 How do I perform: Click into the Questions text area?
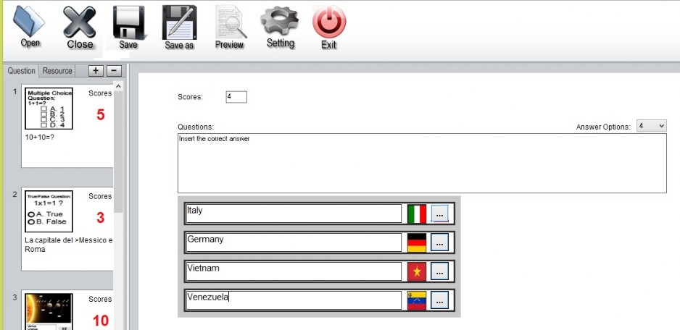click(x=422, y=164)
